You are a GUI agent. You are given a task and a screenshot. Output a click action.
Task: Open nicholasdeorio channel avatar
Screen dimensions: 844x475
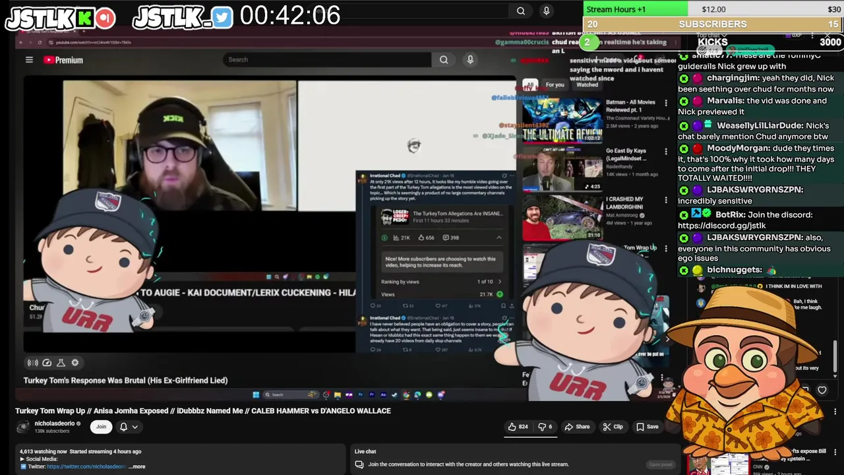pyautogui.click(x=23, y=427)
